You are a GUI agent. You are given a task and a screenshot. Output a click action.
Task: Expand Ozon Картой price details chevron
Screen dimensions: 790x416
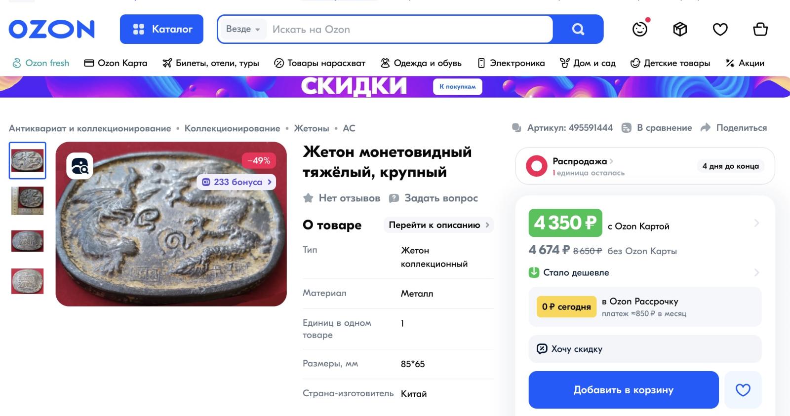(756, 223)
